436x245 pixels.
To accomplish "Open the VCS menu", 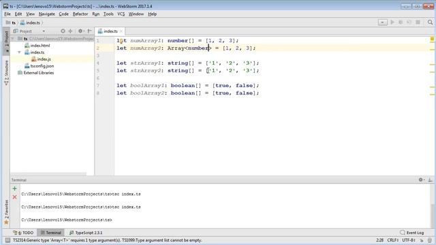I will coord(121,14).
